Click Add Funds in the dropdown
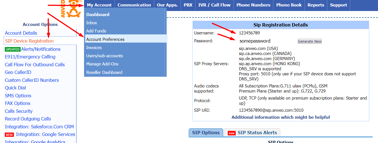This screenshot has height=143, width=378. pyautogui.click(x=96, y=31)
